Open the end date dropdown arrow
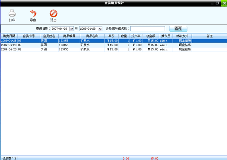The width and height of the screenshot is (227, 160). point(100,29)
